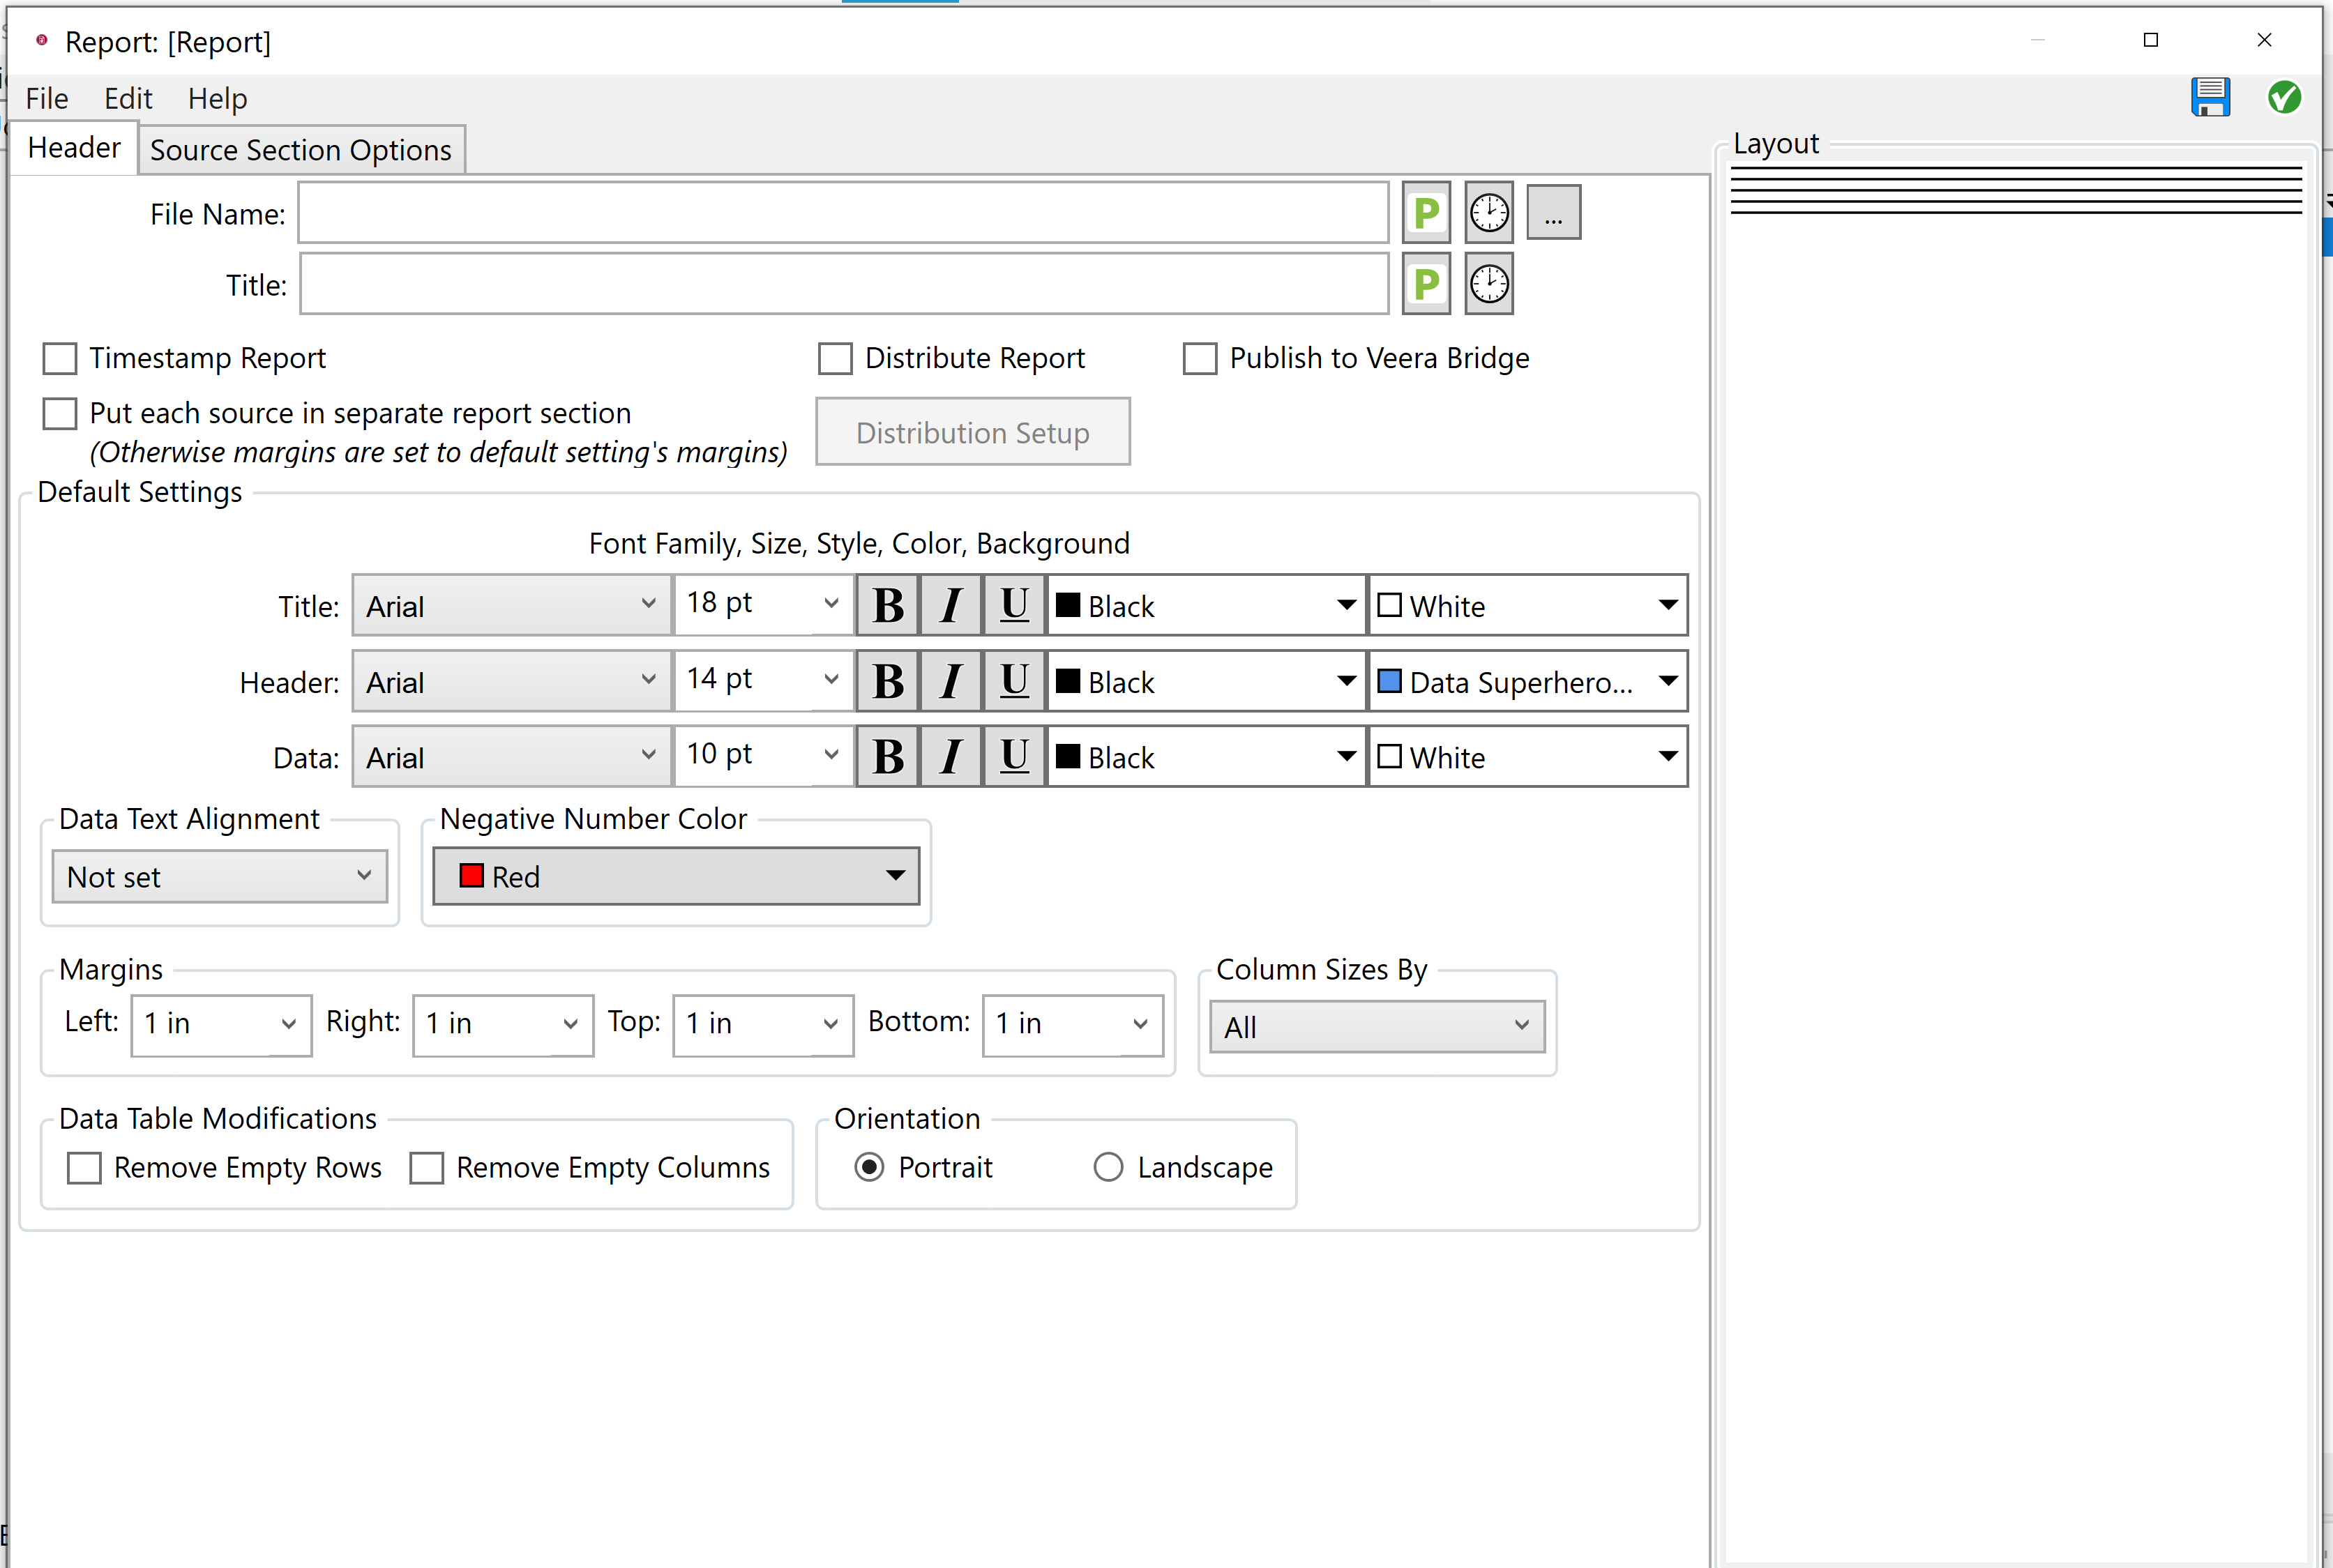Toggle underline for Header font row
Viewport: 2333px width, 1568px height.
[1013, 681]
